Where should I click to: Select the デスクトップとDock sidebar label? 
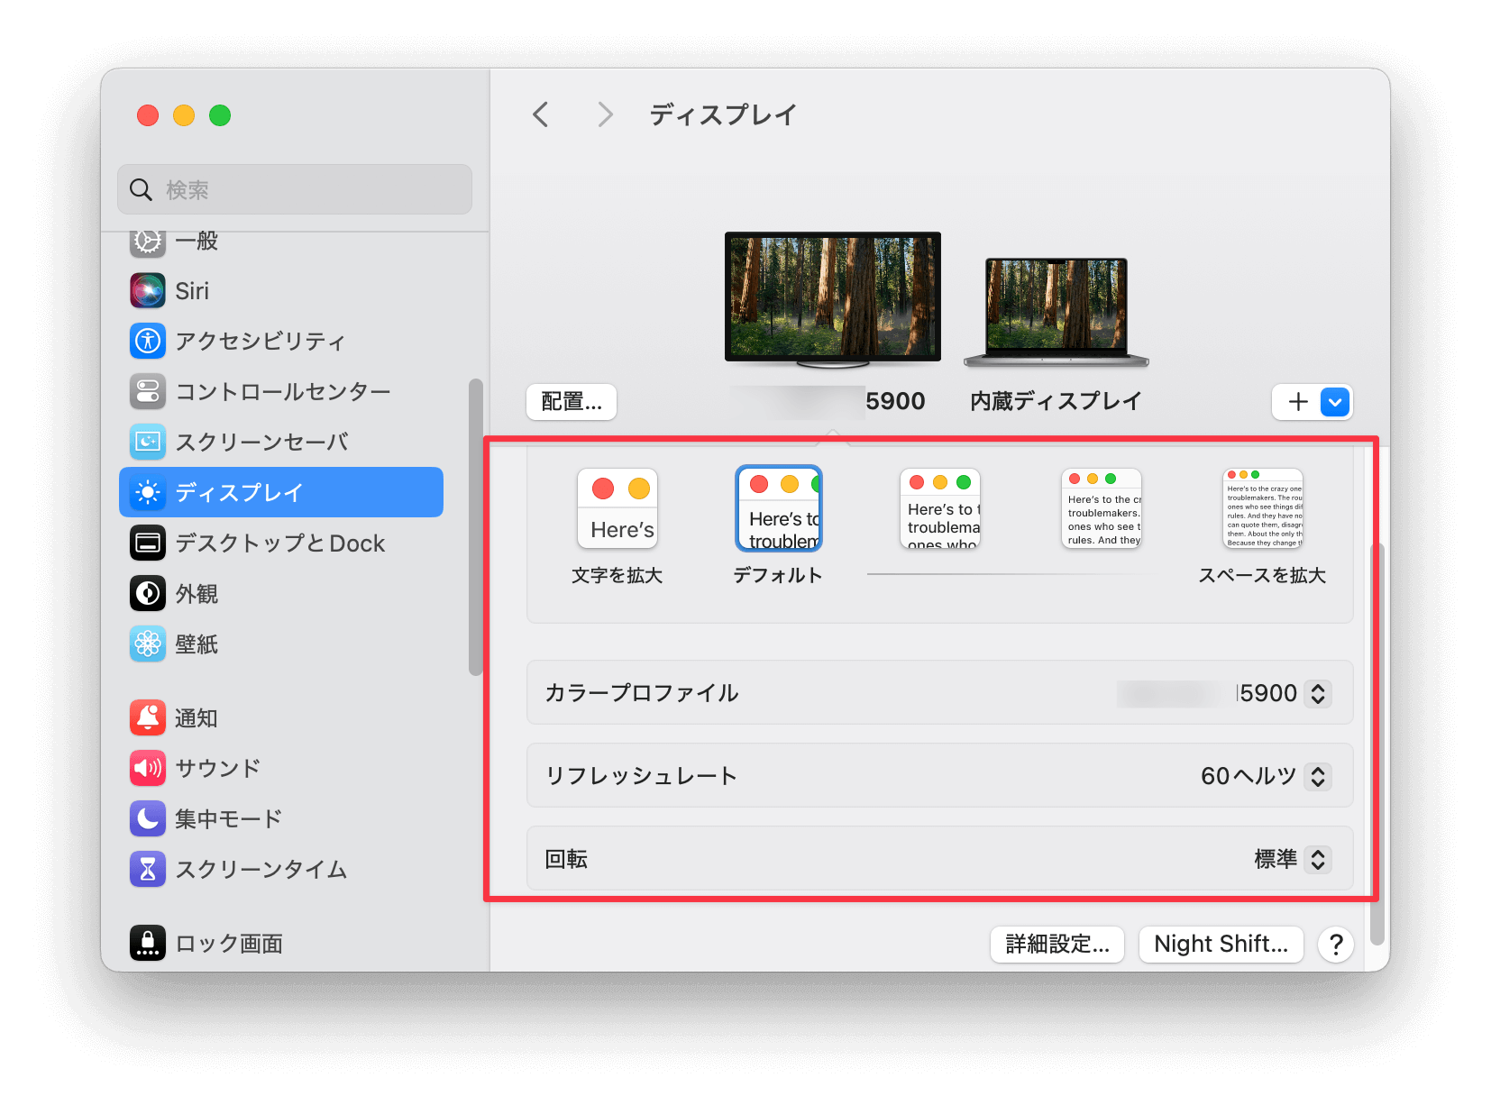(x=280, y=543)
